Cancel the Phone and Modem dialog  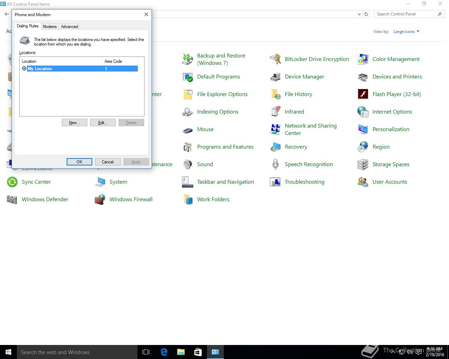tap(108, 162)
